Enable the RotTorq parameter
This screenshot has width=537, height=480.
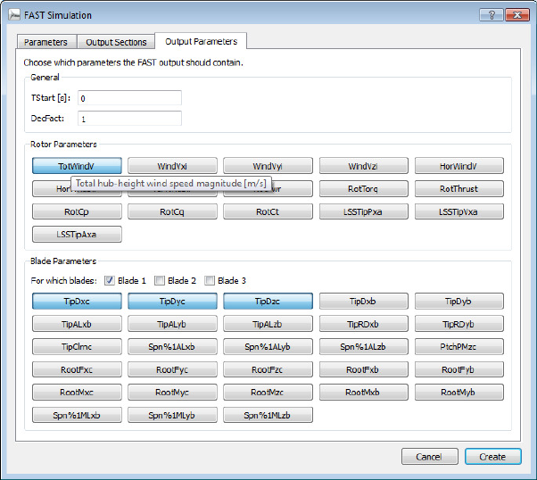(x=363, y=189)
